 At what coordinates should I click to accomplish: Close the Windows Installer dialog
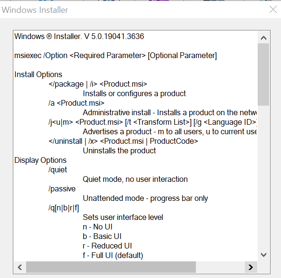[x=273, y=10]
